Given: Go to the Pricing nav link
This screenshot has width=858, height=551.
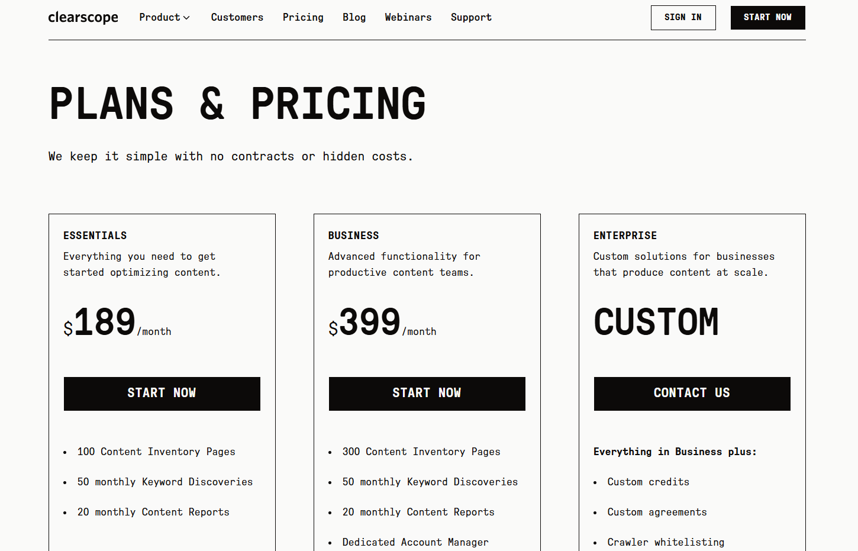Looking at the screenshot, I should (x=303, y=18).
